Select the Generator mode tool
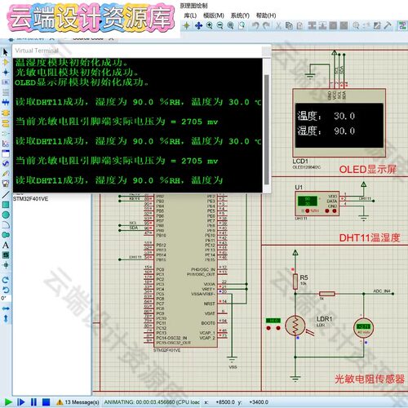This screenshot has height=408, width=408. 6,163
